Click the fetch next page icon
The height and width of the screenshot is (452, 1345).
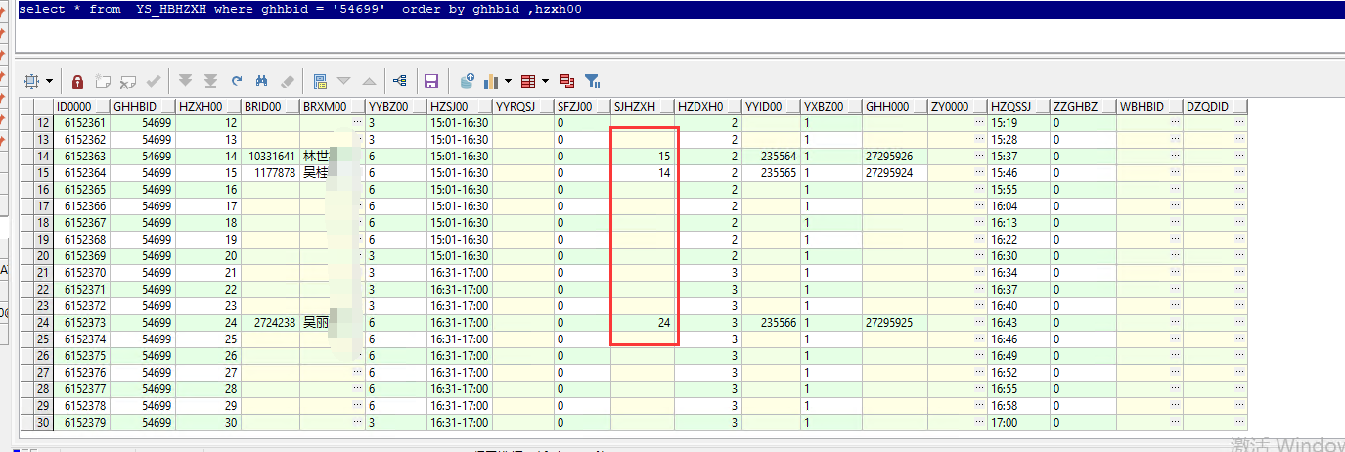point(185,81)
